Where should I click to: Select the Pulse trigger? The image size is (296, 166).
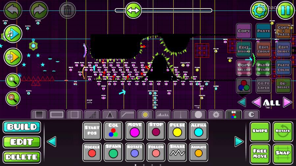click(177, 131)
